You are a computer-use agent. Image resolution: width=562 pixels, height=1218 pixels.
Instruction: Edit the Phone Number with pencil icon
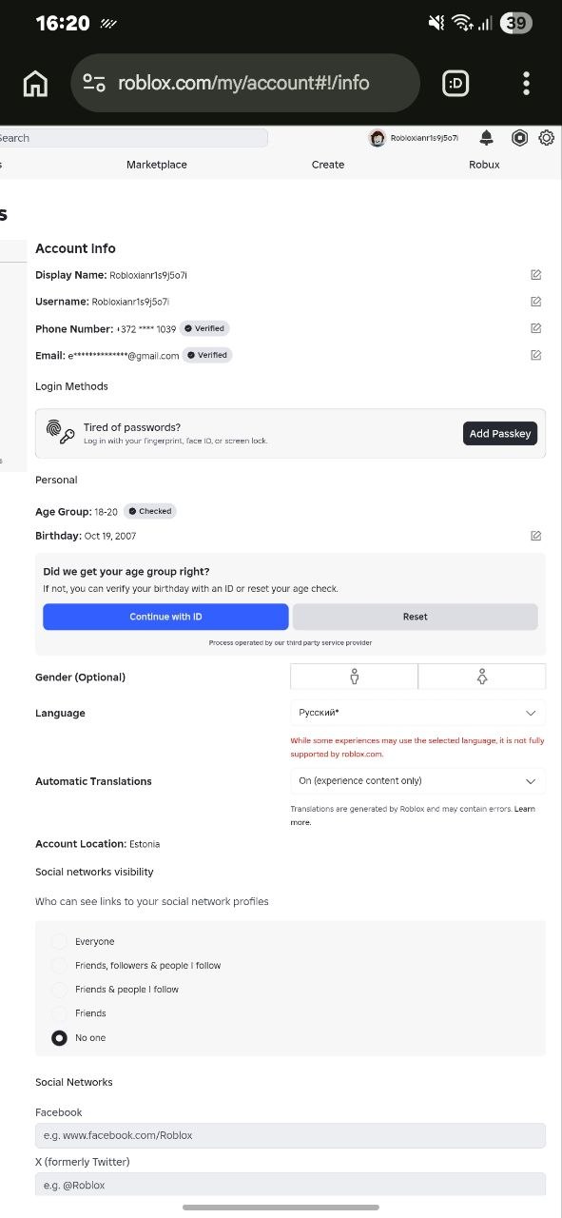tap(536, 328)
